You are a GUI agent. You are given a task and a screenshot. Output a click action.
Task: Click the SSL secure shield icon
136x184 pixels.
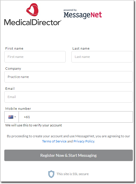tap(51, 174)
